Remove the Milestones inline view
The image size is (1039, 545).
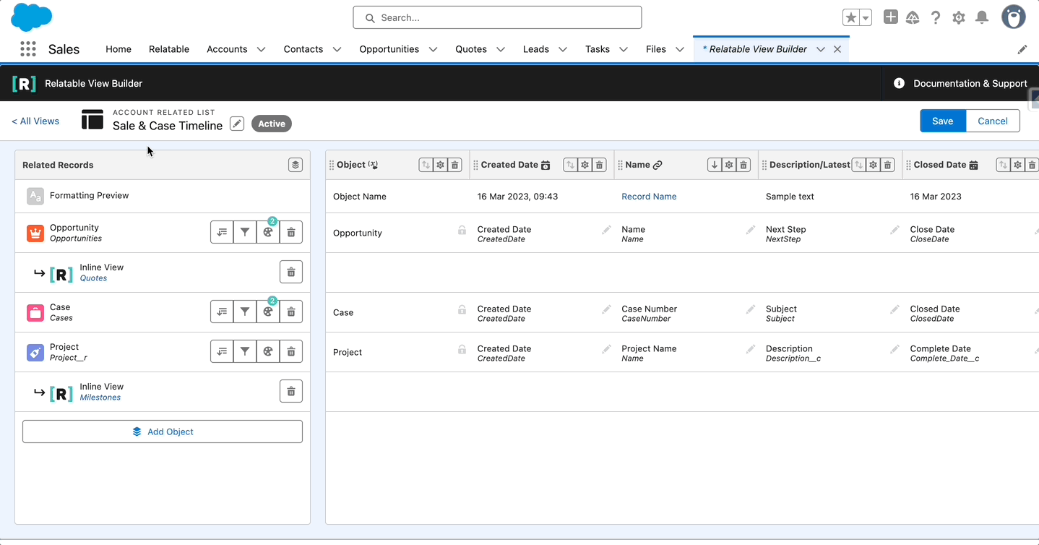point(291,391)
